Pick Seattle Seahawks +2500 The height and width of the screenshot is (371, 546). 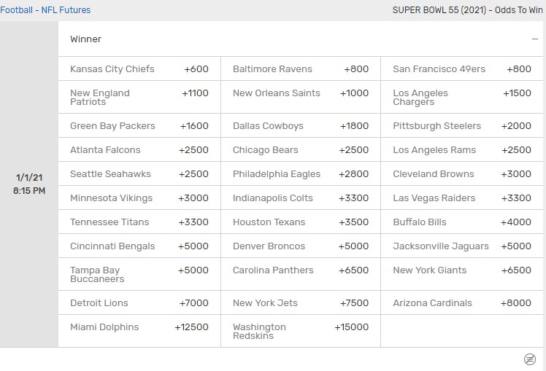139,174
